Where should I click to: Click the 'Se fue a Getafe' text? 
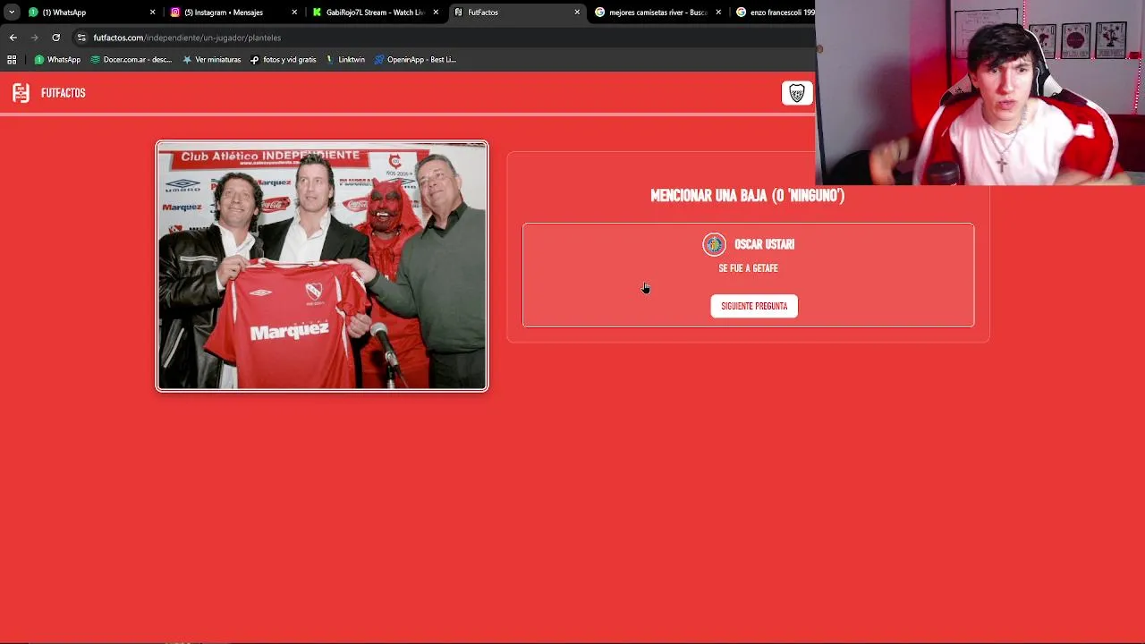click(x=749, y=268)
